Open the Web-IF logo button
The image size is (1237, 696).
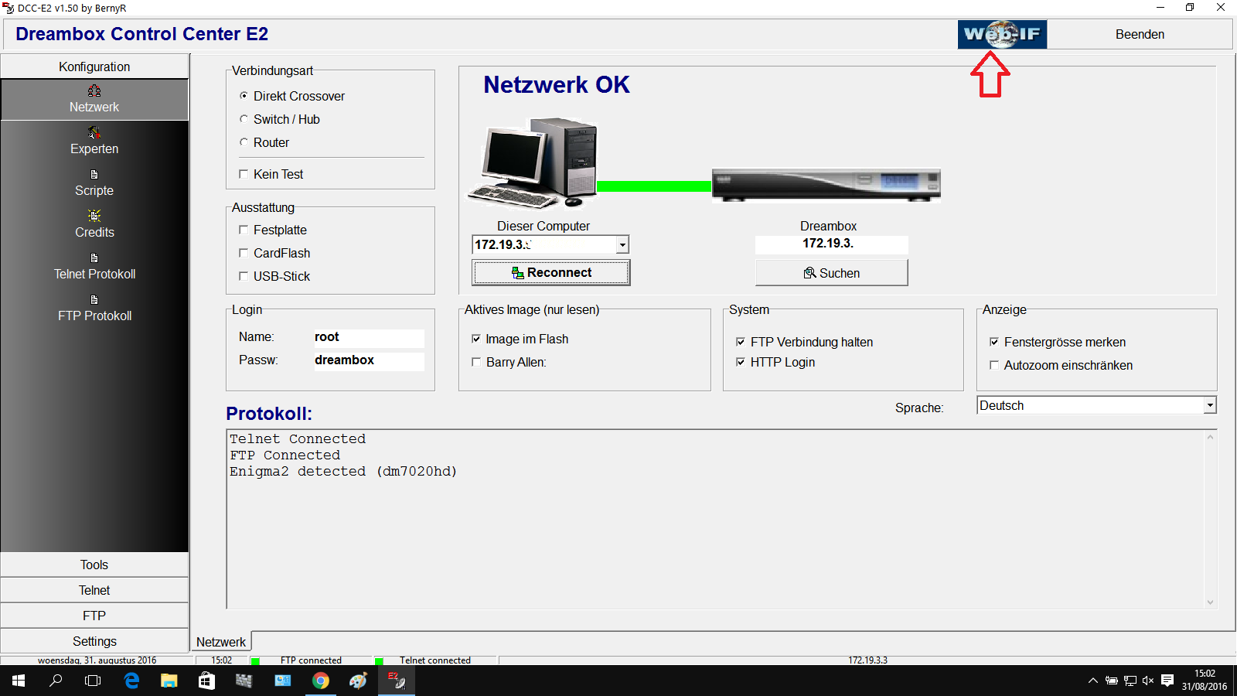(x=1002, y=34)
